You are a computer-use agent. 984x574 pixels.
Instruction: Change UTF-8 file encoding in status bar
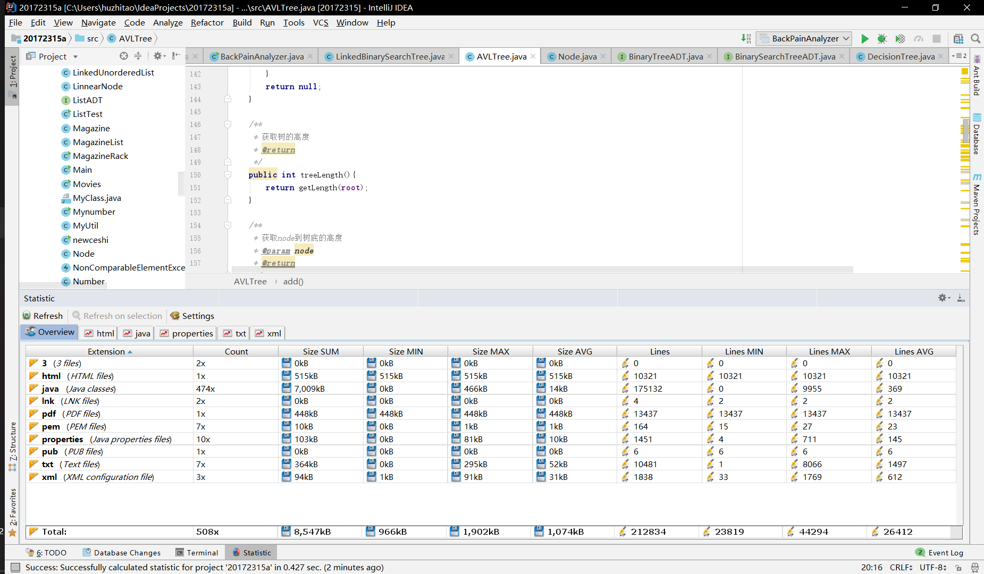933,567
